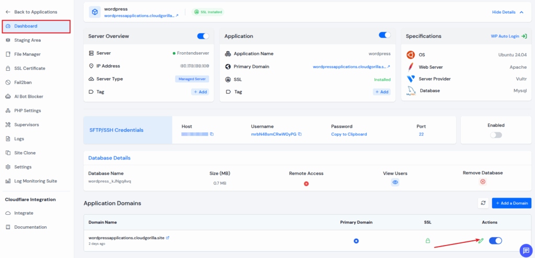Click port value 22
The height and width of the screenshot is (258, 535).
point(421,134)
